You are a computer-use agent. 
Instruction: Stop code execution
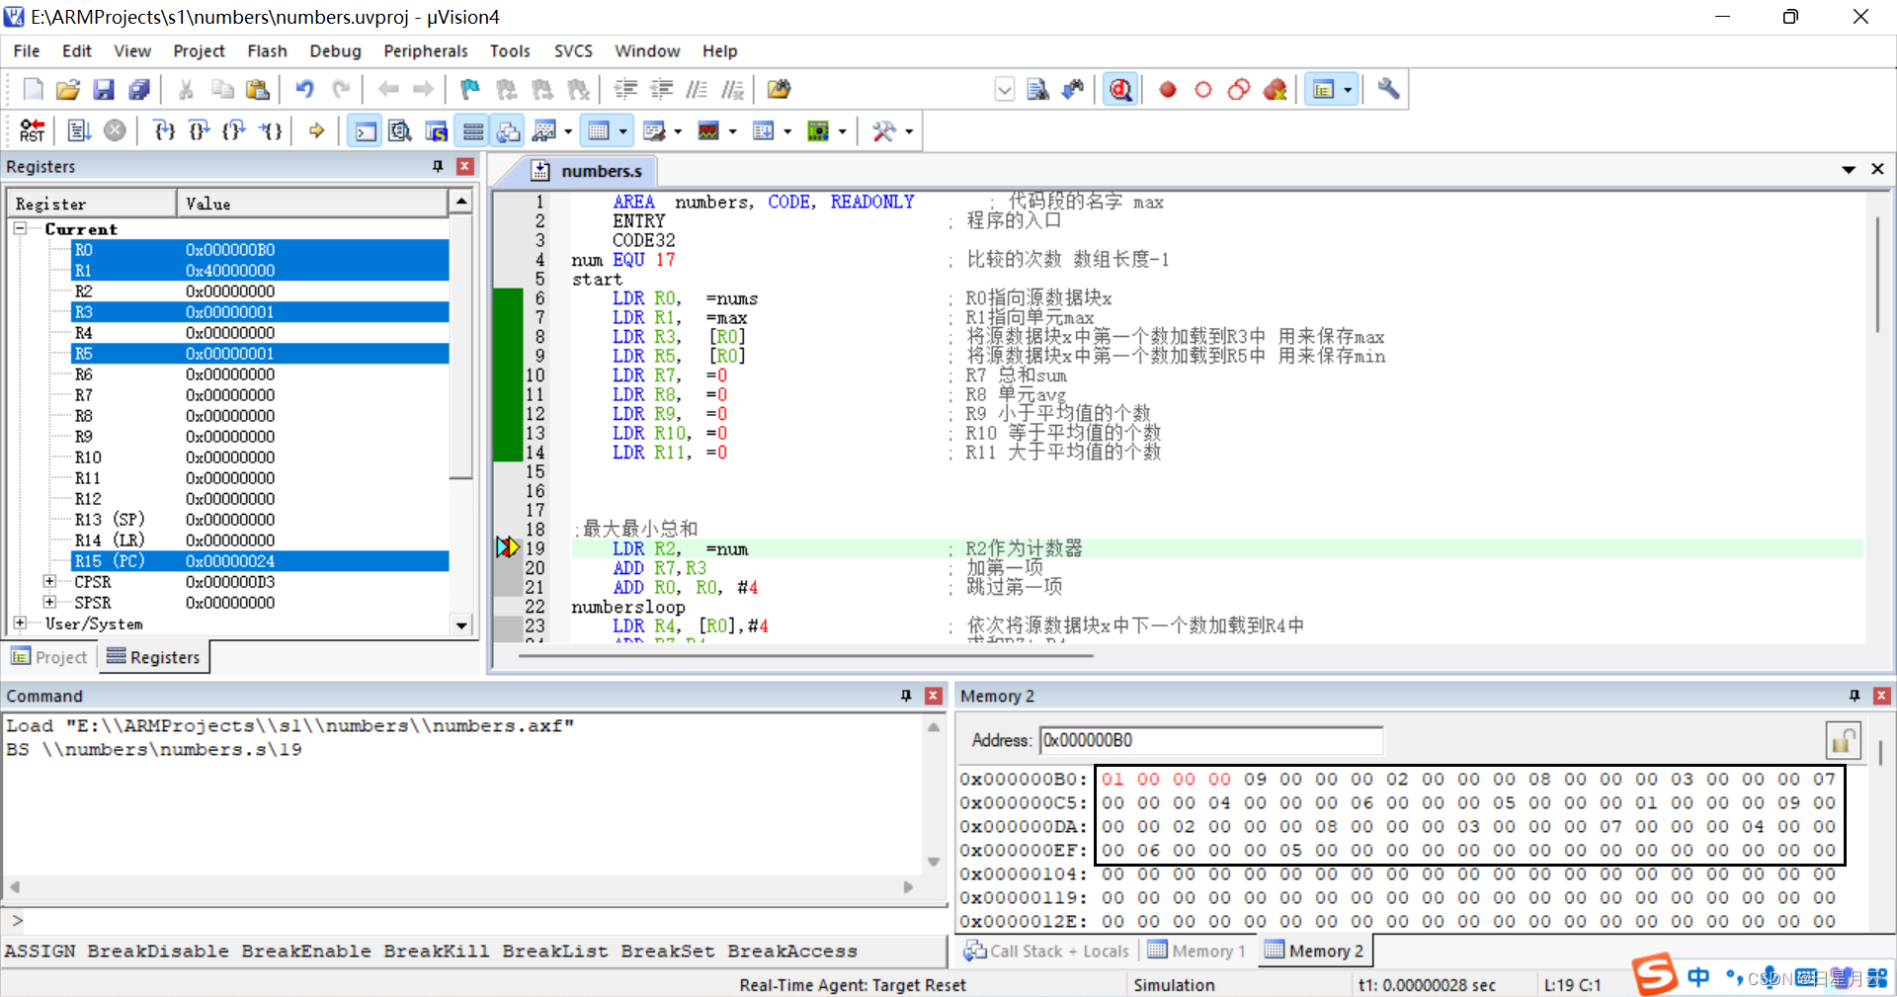116,130
